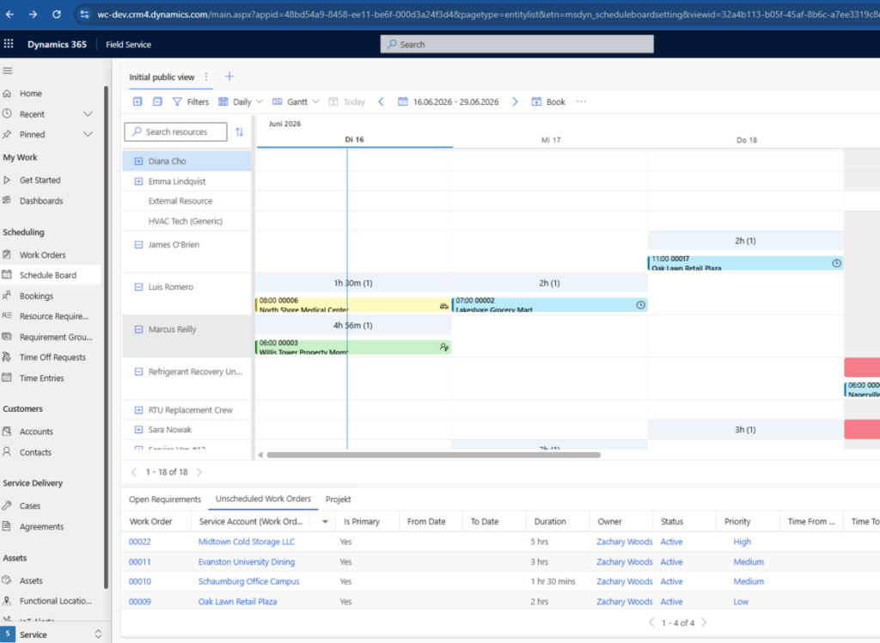The image size is (880, 643).
Task: Collapse James O'Brien resource row
Action: [x=138, y=245]
